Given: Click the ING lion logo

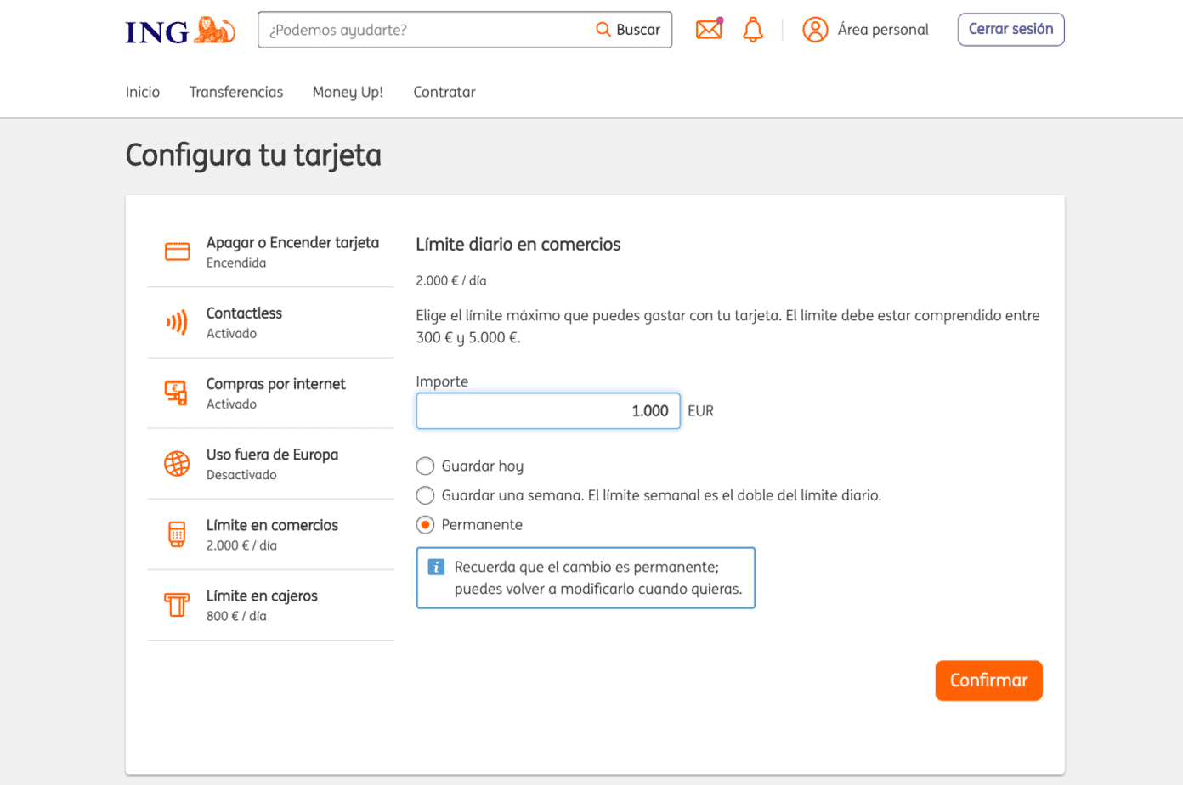Looking at the screenshot, I should click(180, 31).
